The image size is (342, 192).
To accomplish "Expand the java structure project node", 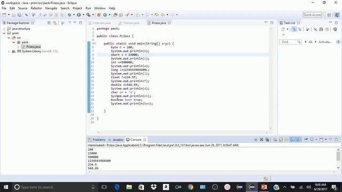I will [x=4, y=29].
